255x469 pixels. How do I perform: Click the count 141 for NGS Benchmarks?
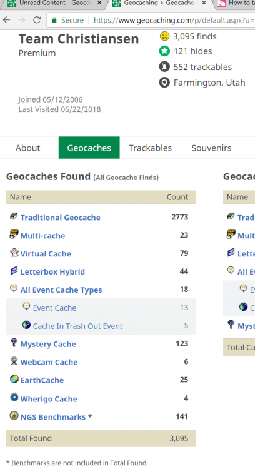pos(182,416)
